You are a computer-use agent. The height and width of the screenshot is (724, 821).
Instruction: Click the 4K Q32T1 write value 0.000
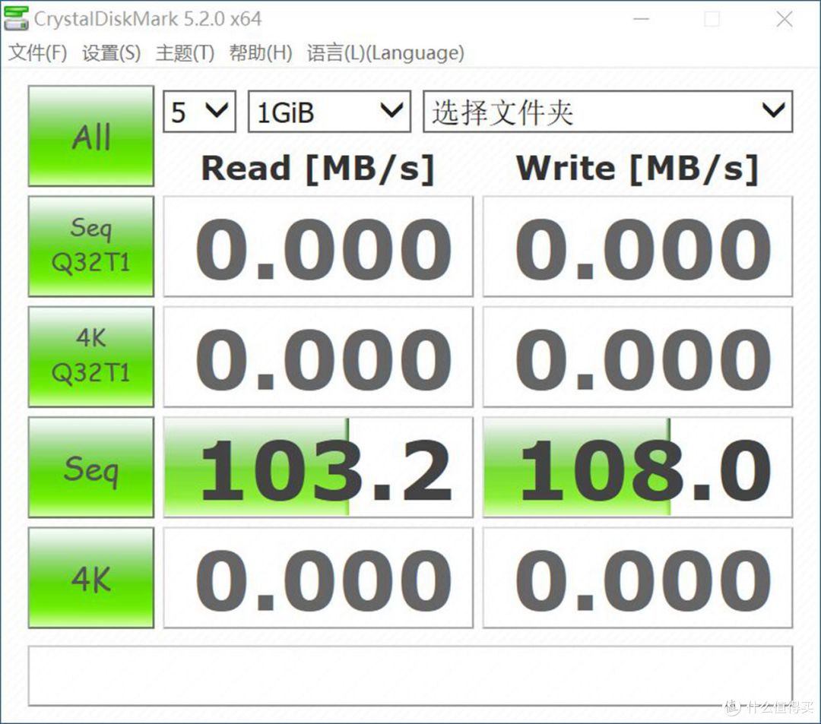tap(638, 357)
